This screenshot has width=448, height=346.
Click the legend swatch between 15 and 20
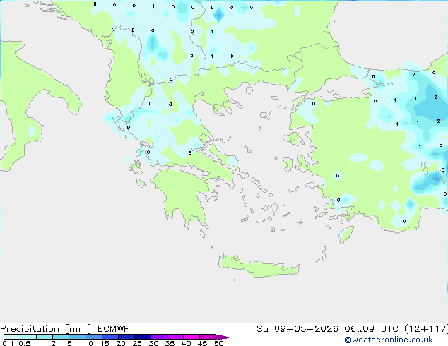(110, 337)
